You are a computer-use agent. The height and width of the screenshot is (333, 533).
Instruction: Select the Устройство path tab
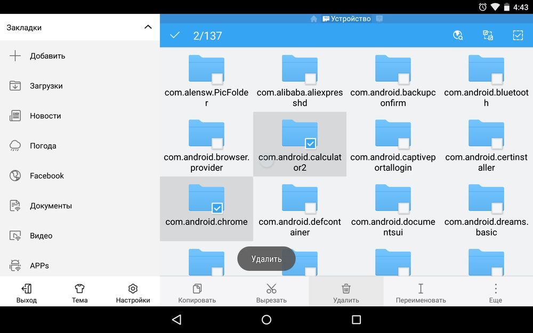click(x=346, y=19)
